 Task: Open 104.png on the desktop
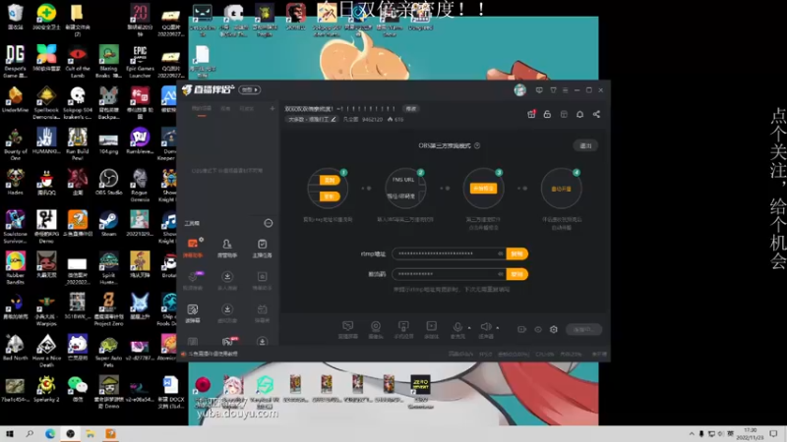108,143
